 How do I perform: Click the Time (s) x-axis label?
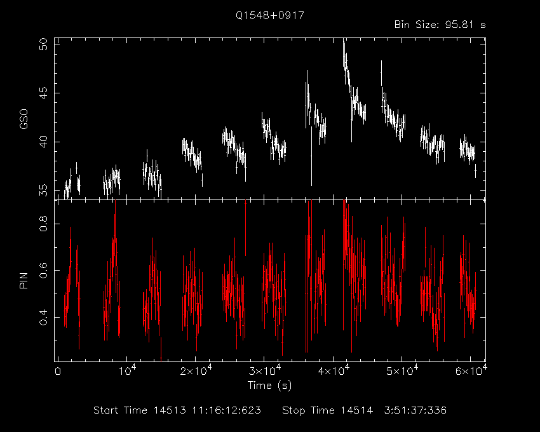point(269,385)
